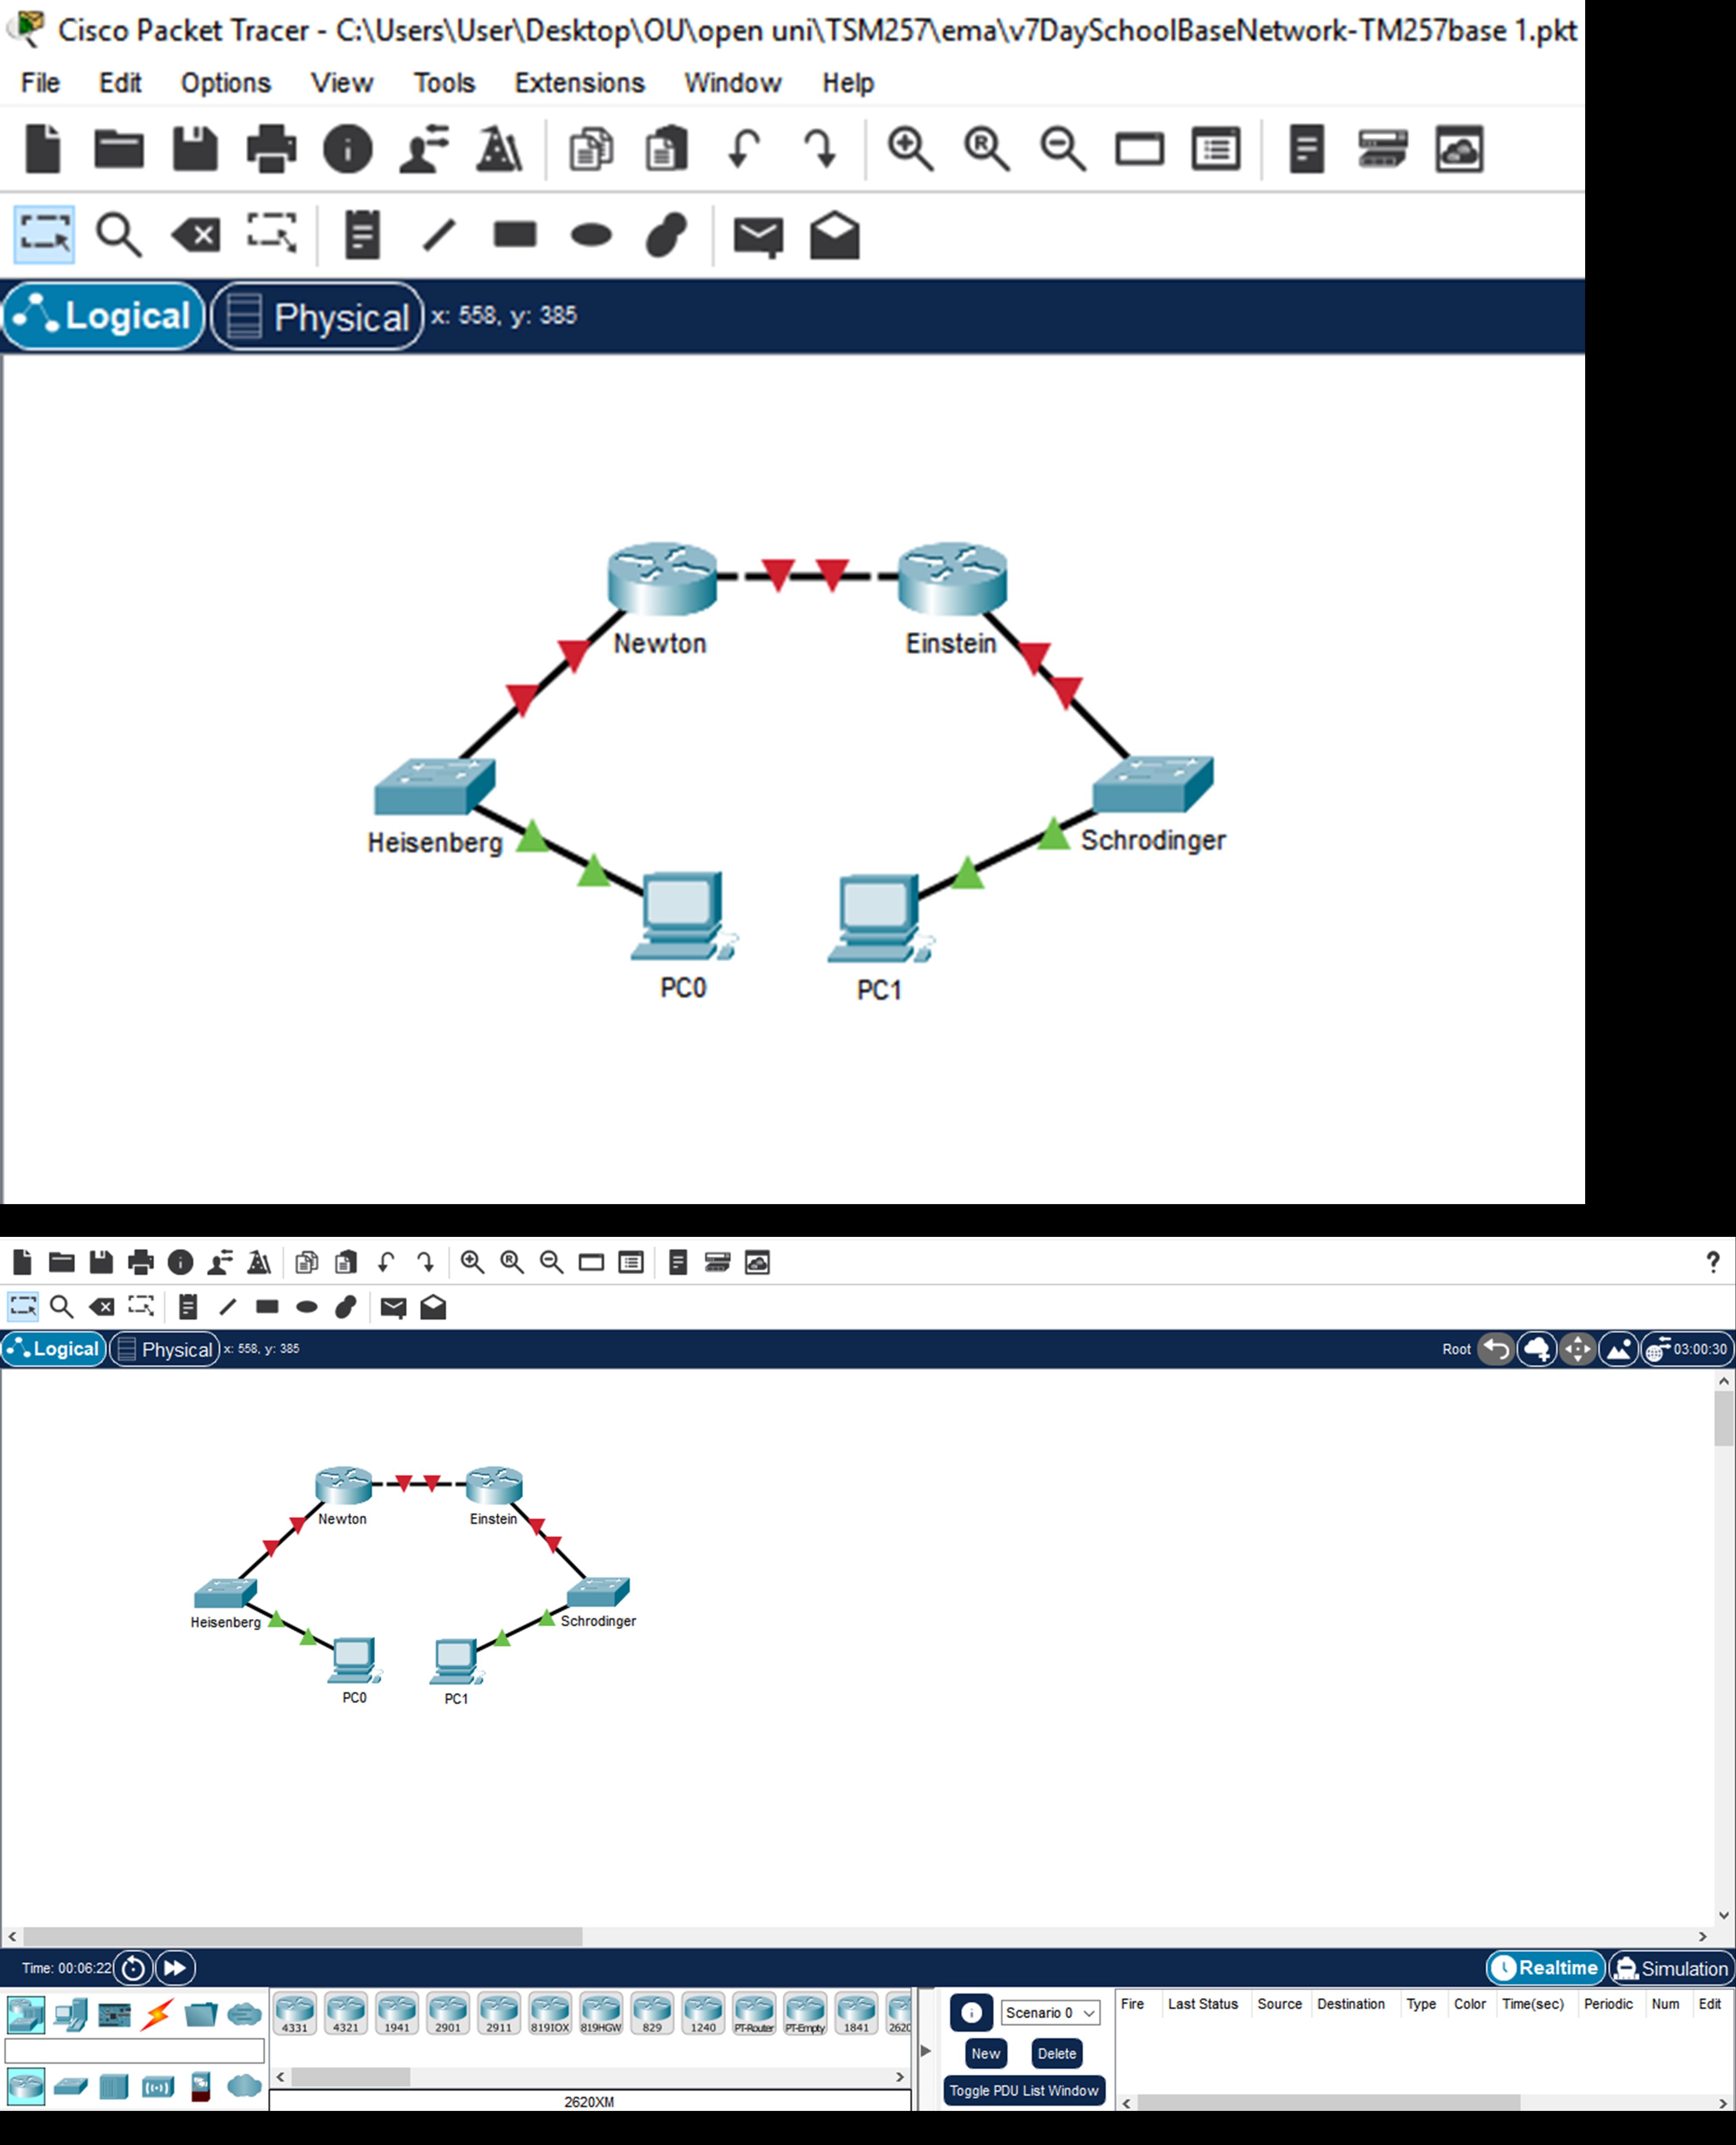
Task: Click the Delete scenario button
Action: [1056, 2053]
